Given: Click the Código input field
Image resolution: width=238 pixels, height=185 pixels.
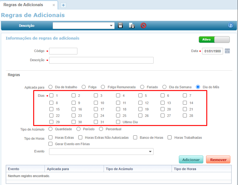Looking at the screenshot, I should (x=63, y=51).
